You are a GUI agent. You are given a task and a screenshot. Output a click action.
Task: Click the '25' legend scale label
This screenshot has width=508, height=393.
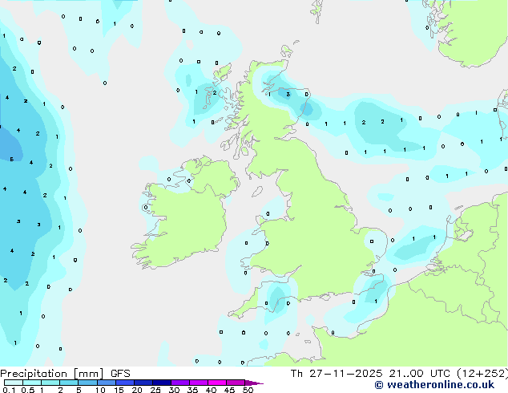tap(155, 390)
